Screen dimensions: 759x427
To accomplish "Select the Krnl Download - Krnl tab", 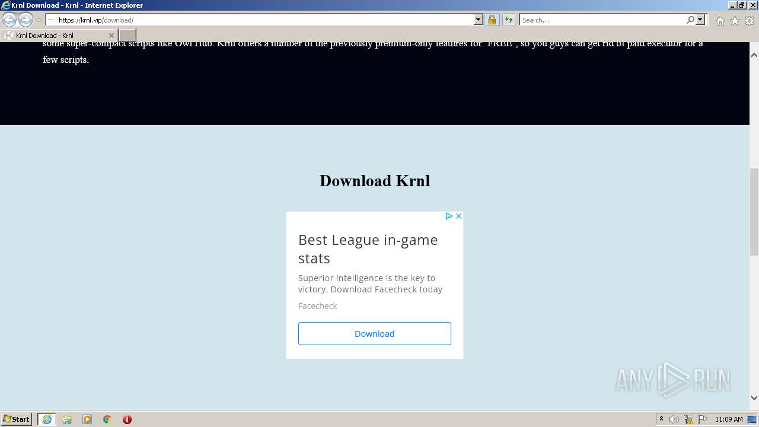I will [x=59, y=36].
